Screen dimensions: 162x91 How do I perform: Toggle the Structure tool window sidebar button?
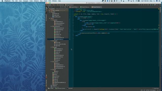click(46, 18)
